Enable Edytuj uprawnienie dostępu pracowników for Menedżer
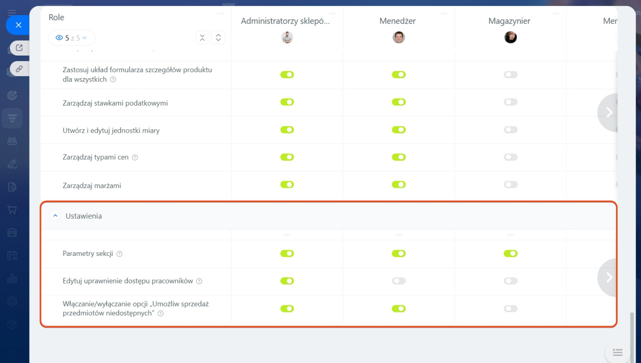 pyautogui.click(x=399, y=281)
